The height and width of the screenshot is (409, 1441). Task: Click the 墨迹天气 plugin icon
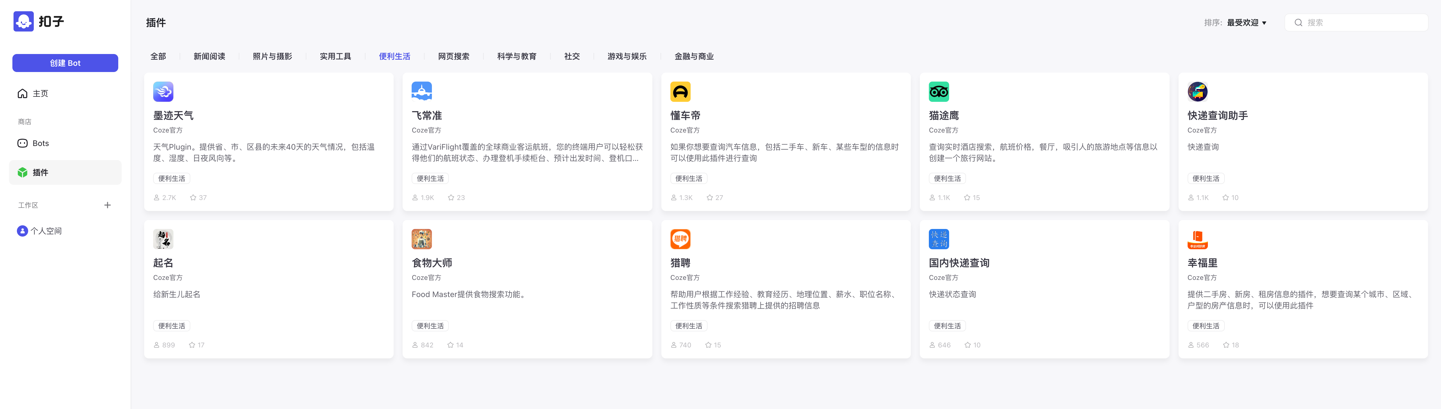click(x=163, y=92)
